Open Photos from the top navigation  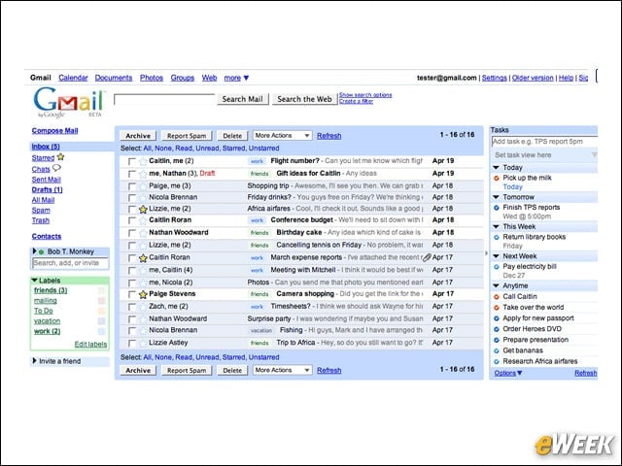(152, 78)
